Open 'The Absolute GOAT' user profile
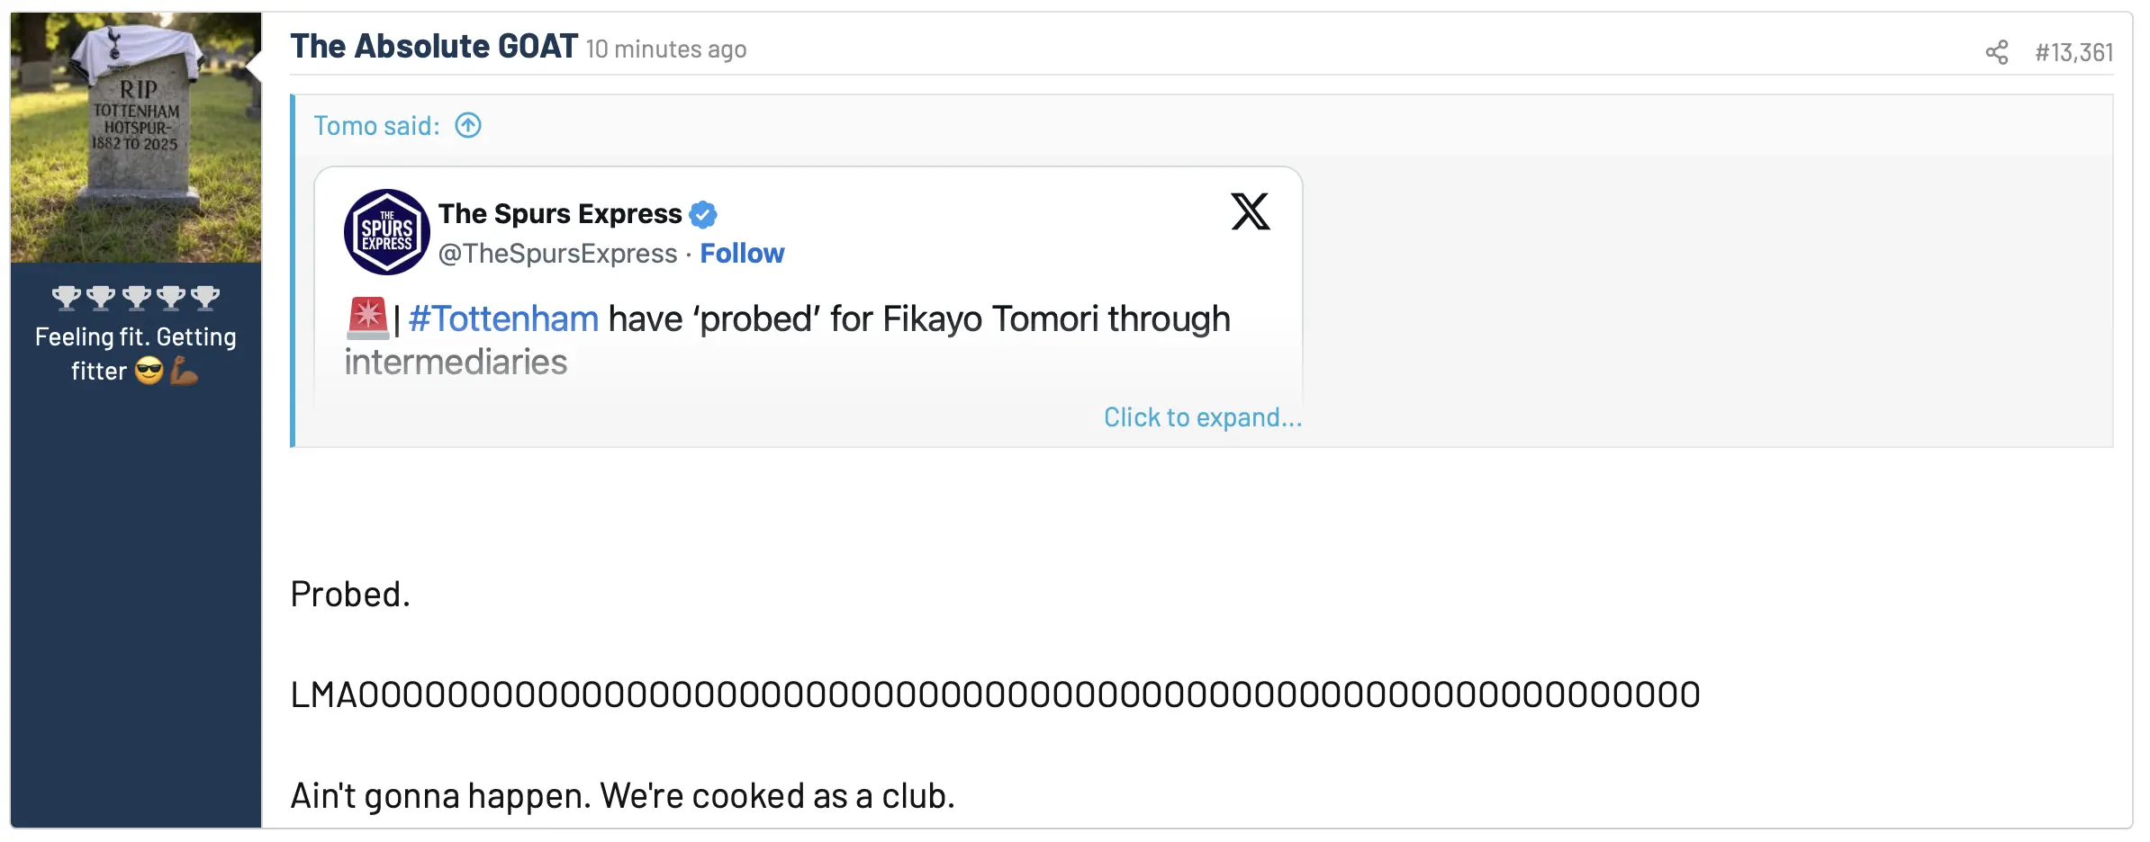This screenshot has height=842, width=2150. tap(434, 47)
